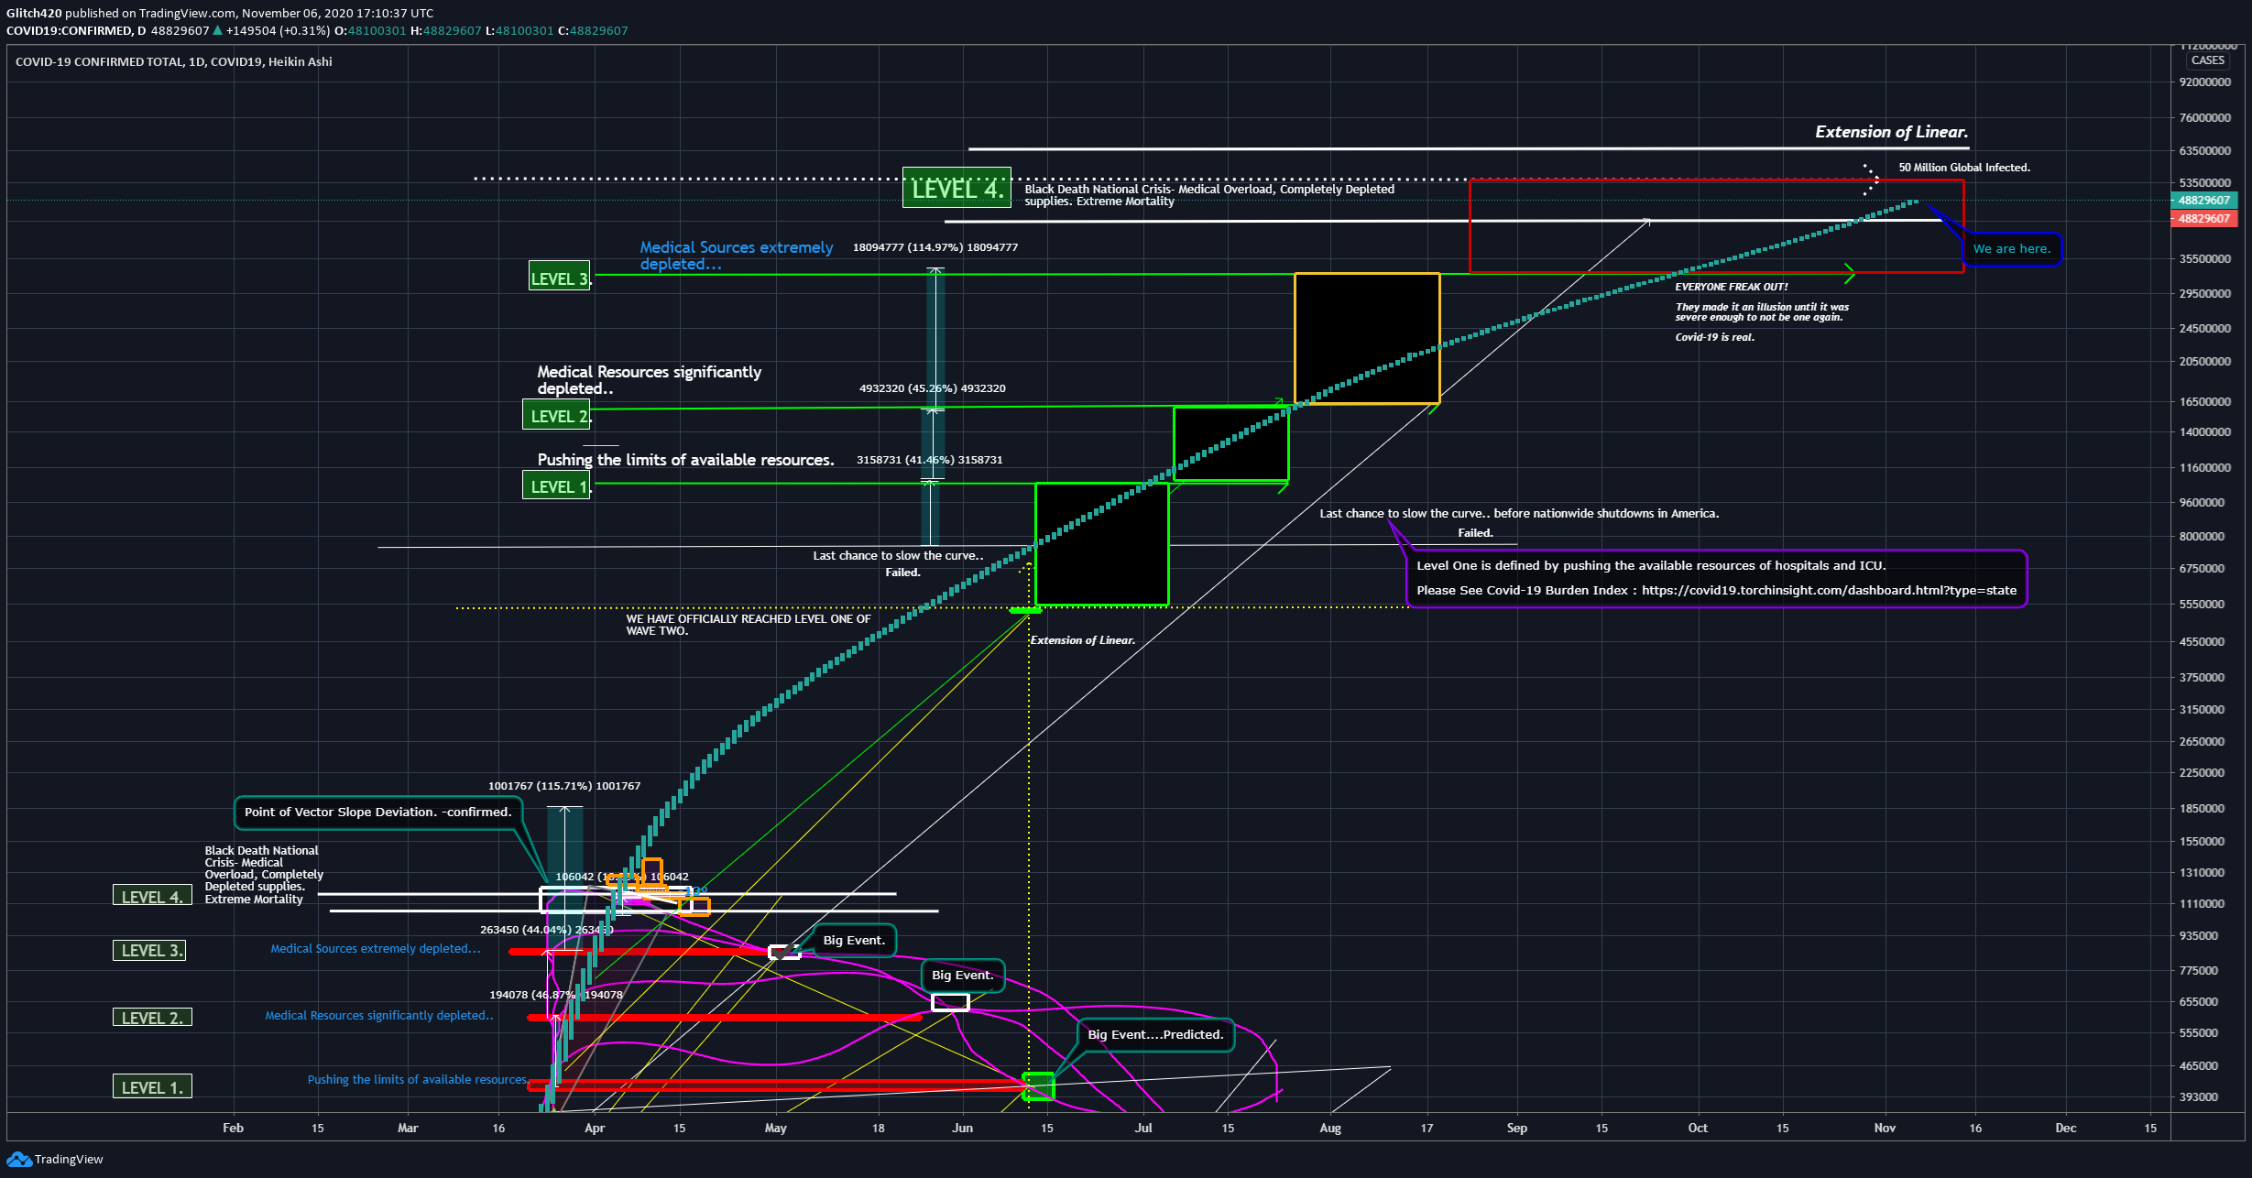2252x1178 pixels.
Task: Click the green 48829607 price tag
Action: pyautogui.click(x=2203, y=200)
